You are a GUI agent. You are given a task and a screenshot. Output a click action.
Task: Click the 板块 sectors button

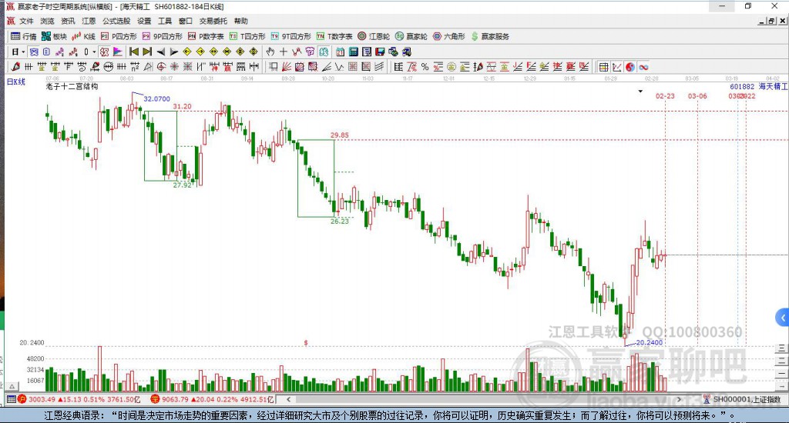[x=54, y=36]
